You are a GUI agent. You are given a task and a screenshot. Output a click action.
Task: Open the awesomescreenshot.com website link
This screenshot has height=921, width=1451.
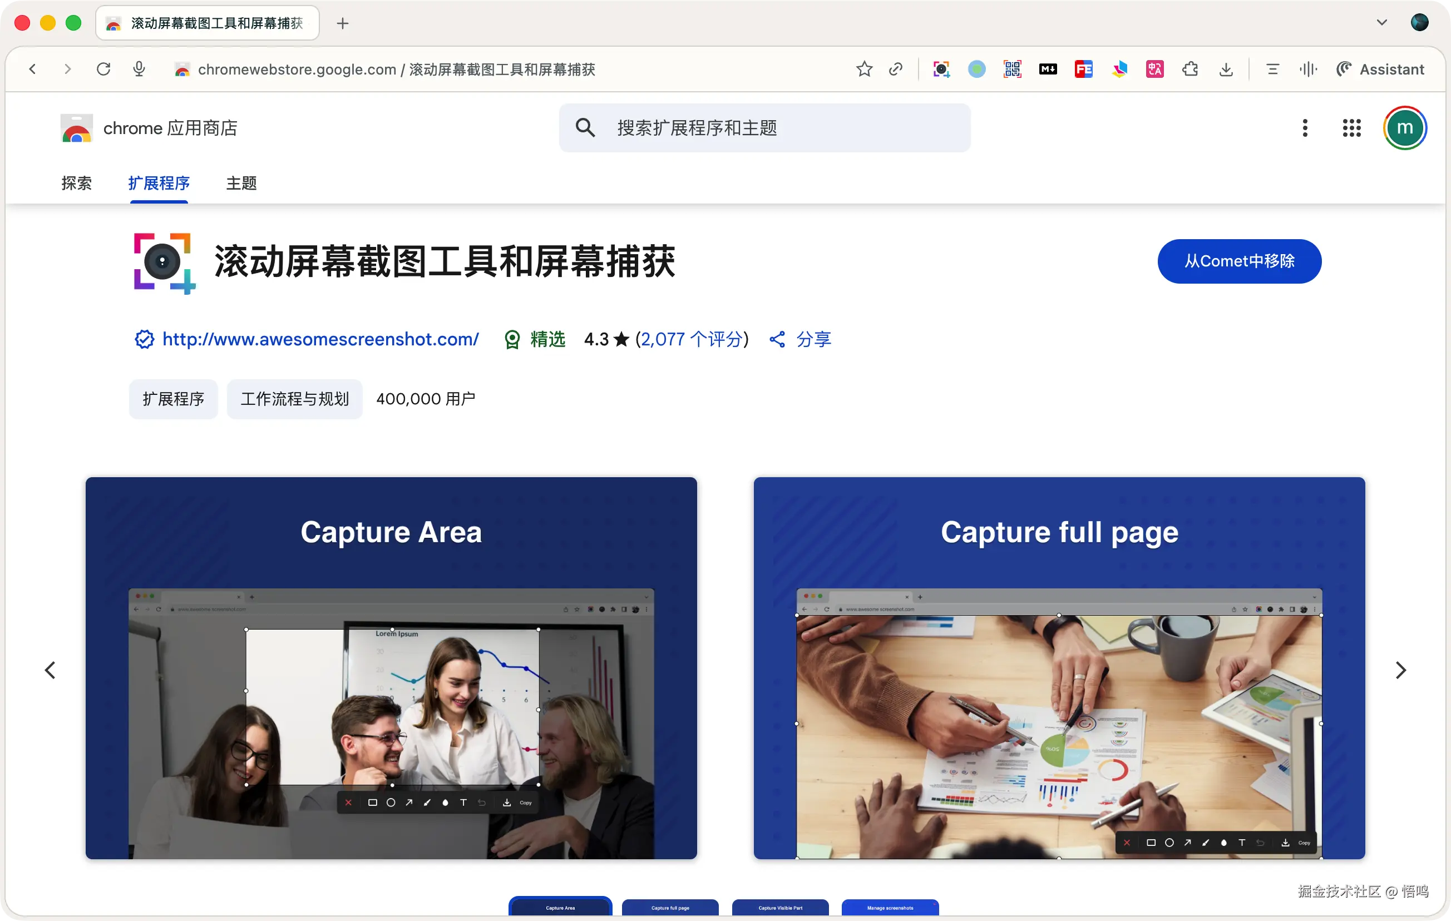pyautogui.click(x=320, y=339)
